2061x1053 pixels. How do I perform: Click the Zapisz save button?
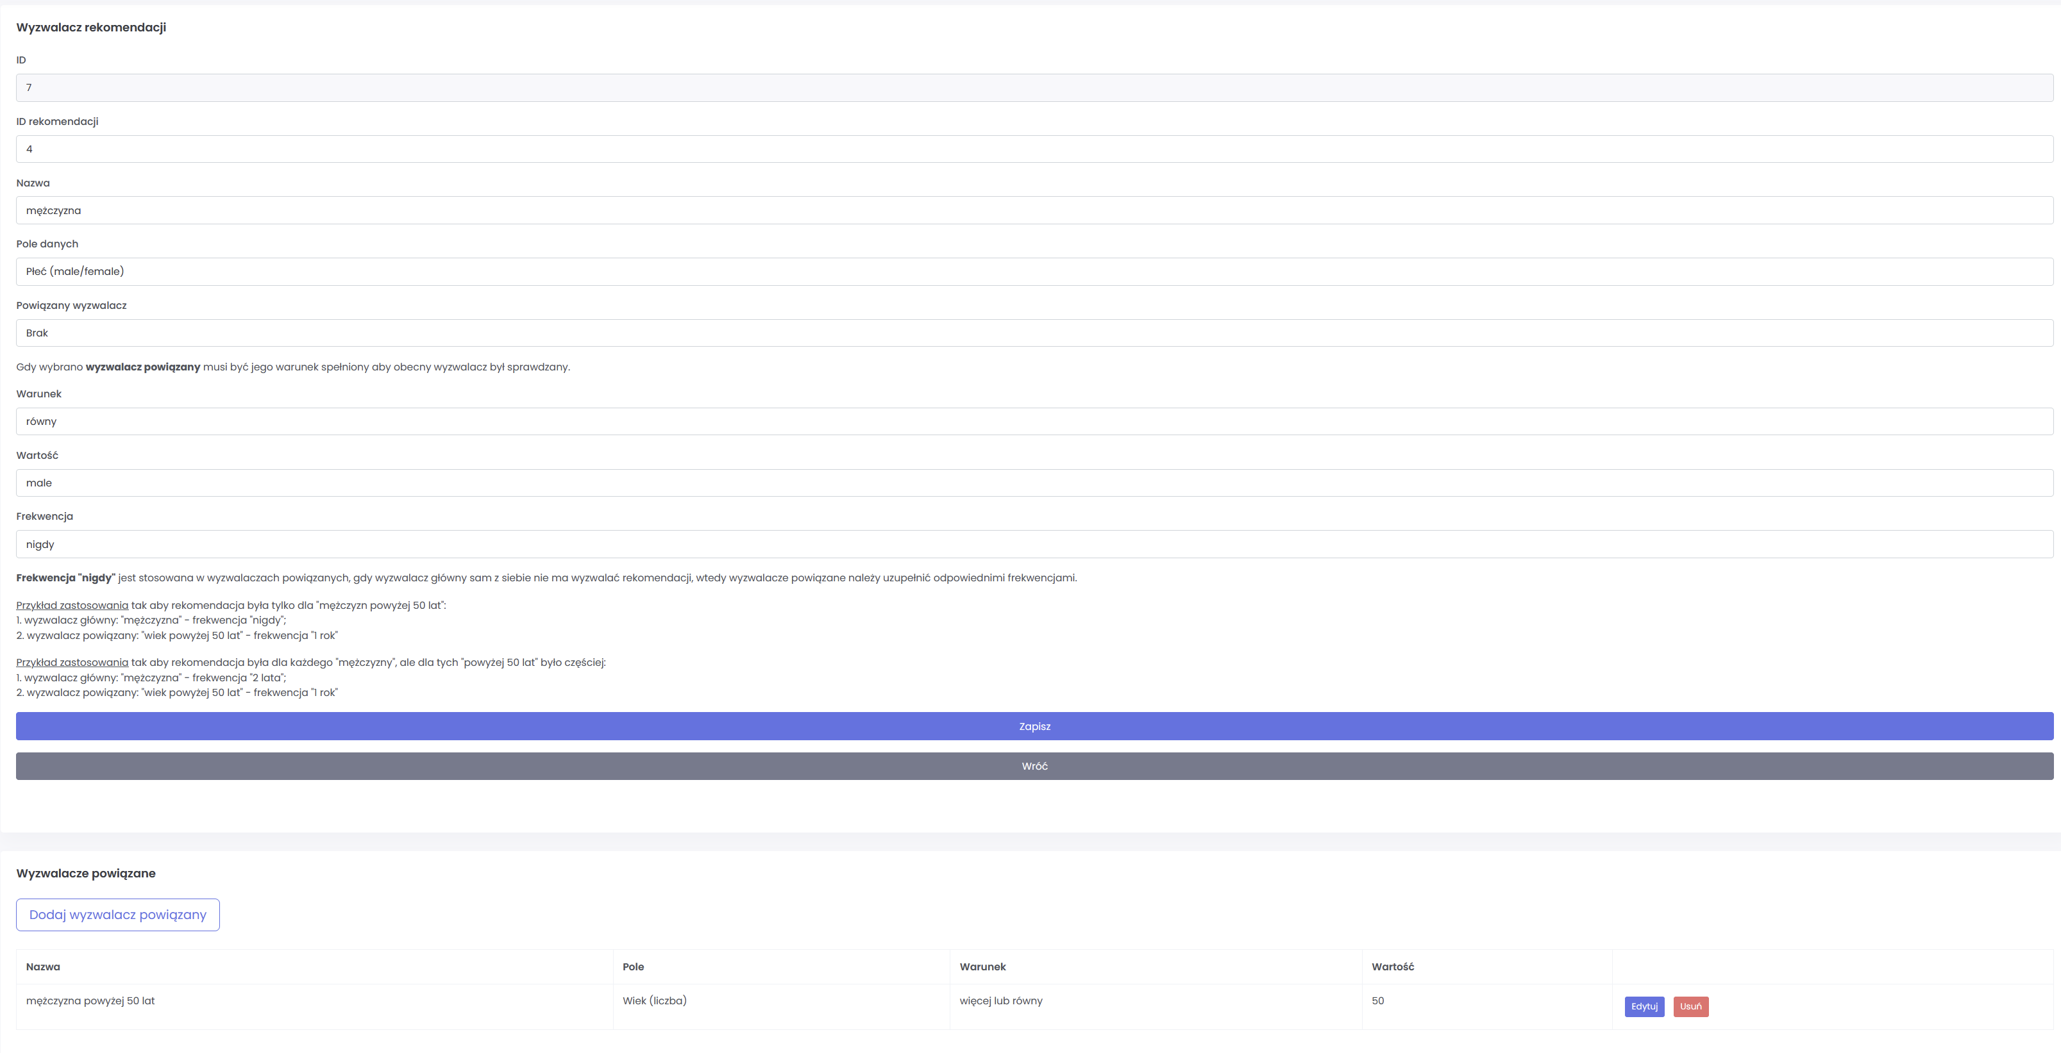click(x=1034, y=726)
